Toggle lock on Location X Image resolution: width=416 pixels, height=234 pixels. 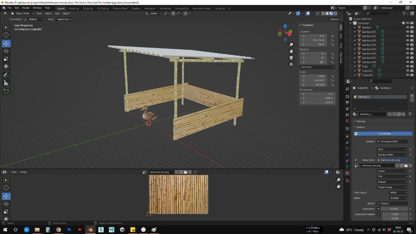pos(332,36)
